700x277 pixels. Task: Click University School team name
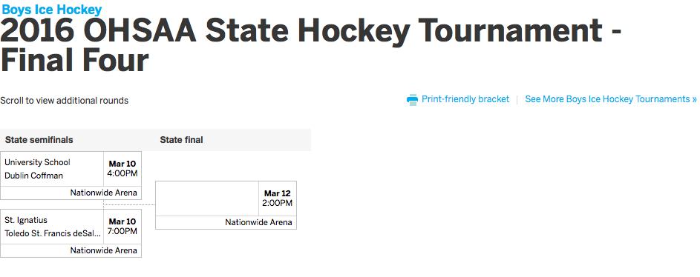click(x=38, y=162)
